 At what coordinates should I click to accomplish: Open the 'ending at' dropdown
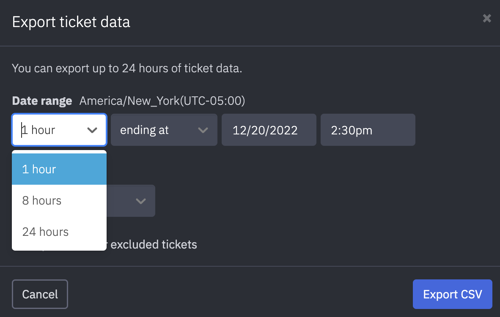(x=164, y=130)
